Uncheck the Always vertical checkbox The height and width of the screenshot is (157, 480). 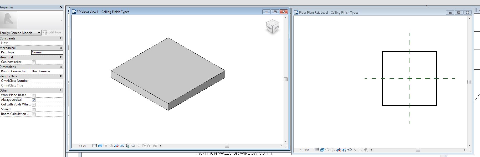tap(34, 100)
